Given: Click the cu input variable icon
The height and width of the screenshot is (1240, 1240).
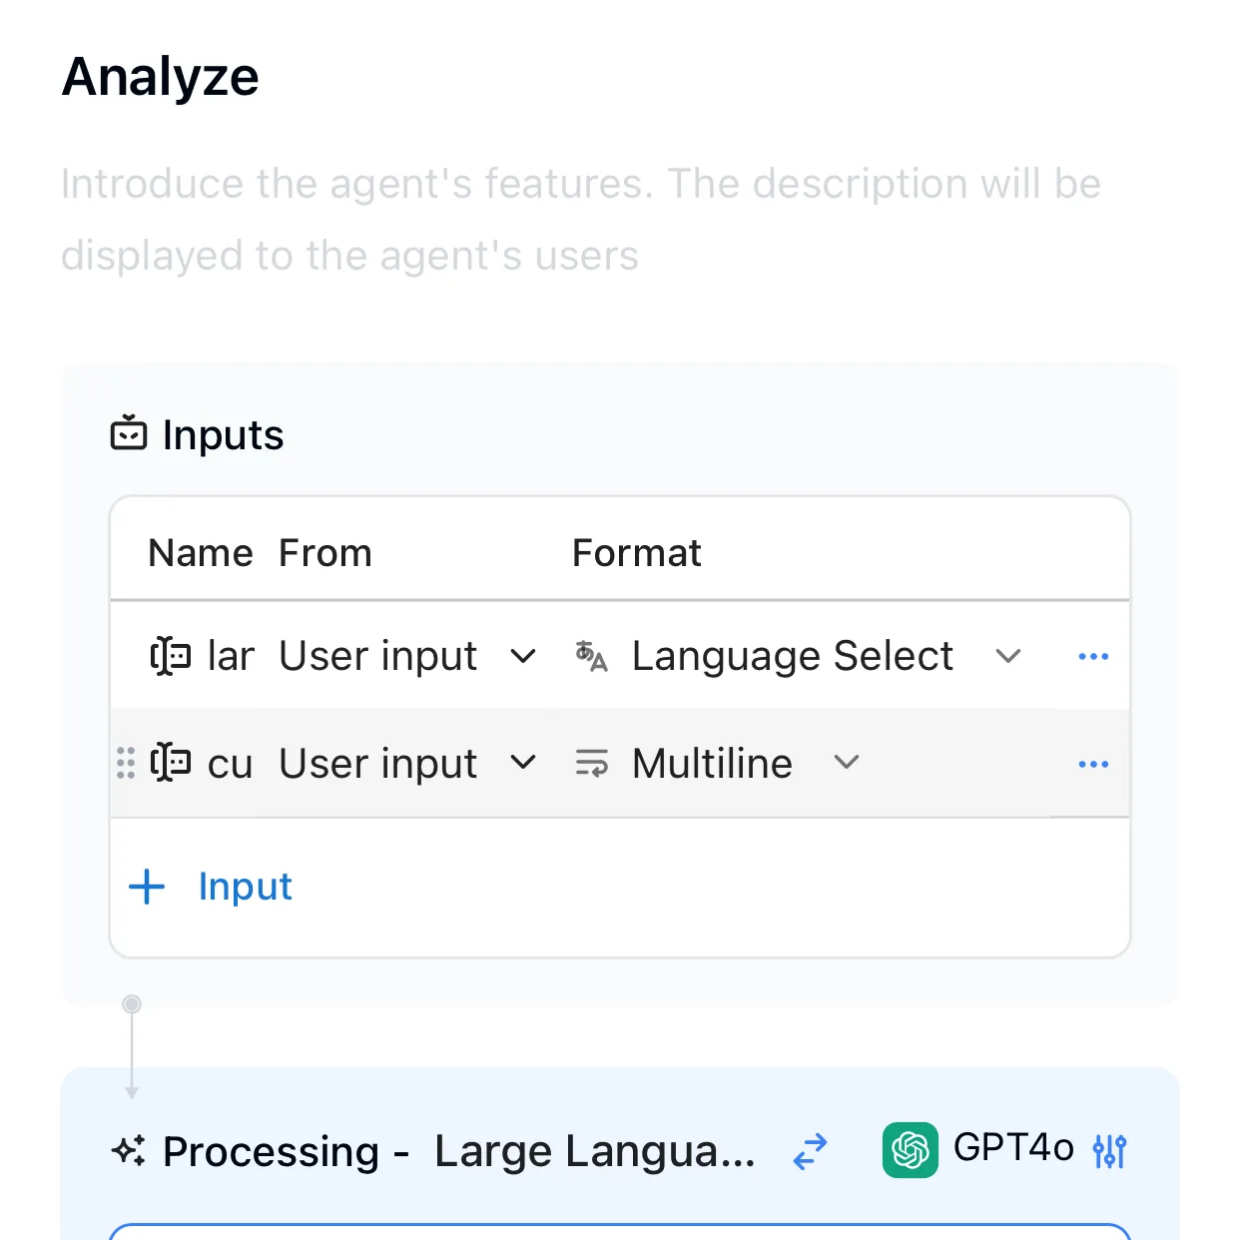Looking at the screenshot, I should click(171, 764).
